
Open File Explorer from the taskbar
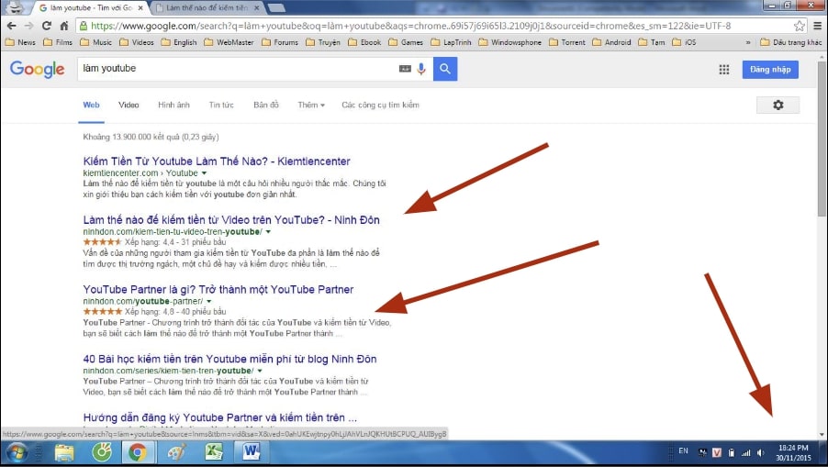pyautogui.click(x=64, y=452)
